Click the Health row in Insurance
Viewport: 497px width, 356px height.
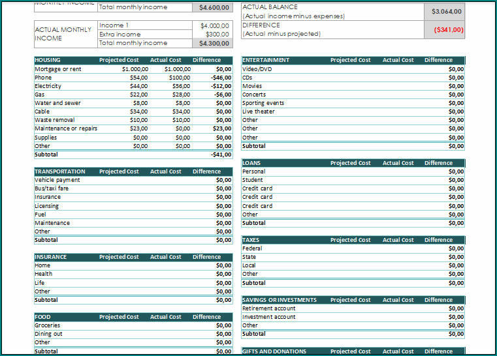[43, 274]
